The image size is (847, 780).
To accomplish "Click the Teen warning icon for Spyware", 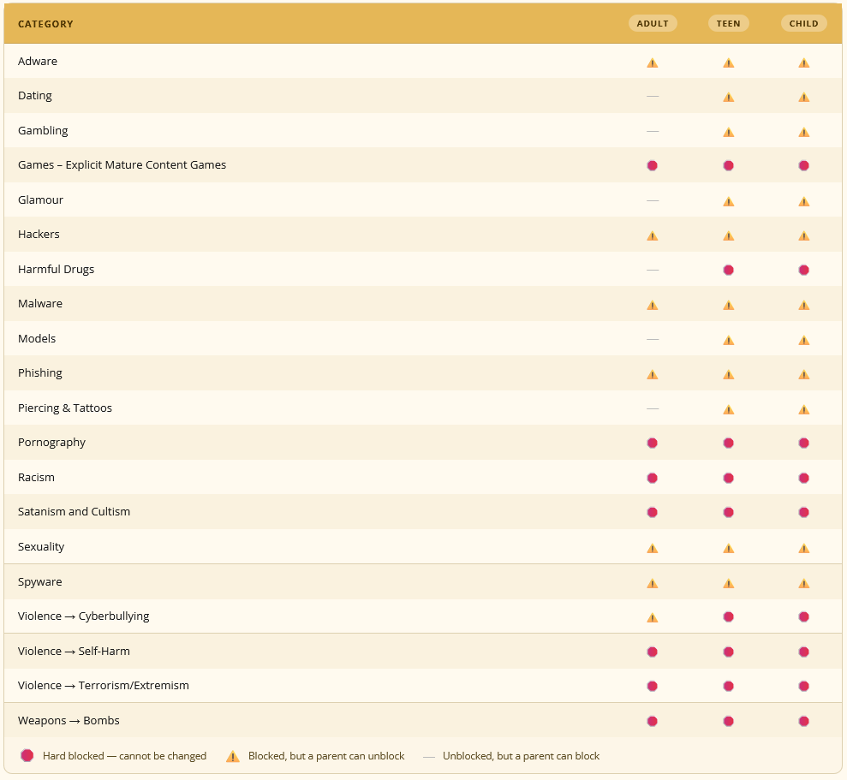I will click(729, 583).
